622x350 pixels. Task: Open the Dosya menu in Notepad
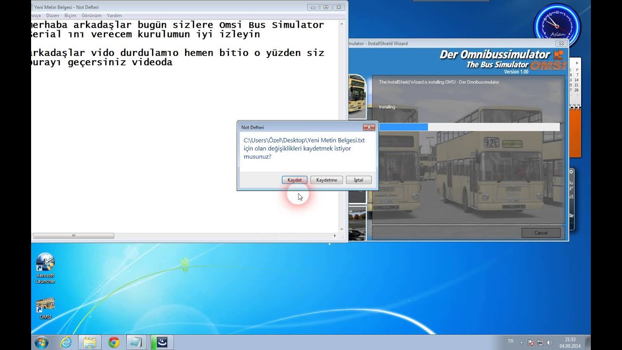click(x=36, y=16)
